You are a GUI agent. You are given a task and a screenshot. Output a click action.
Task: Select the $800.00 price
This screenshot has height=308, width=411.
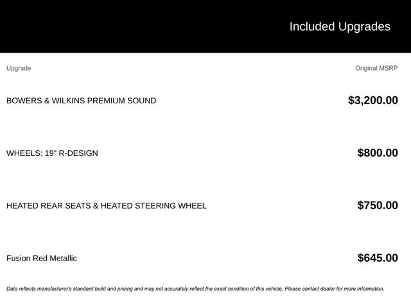click(x=378, y=153)
